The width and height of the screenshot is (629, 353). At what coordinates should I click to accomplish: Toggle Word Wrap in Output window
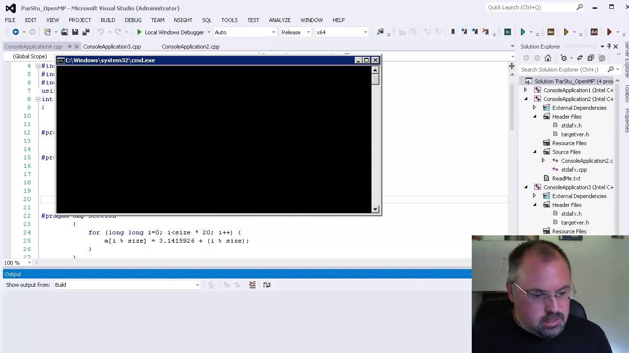point(267,284)
